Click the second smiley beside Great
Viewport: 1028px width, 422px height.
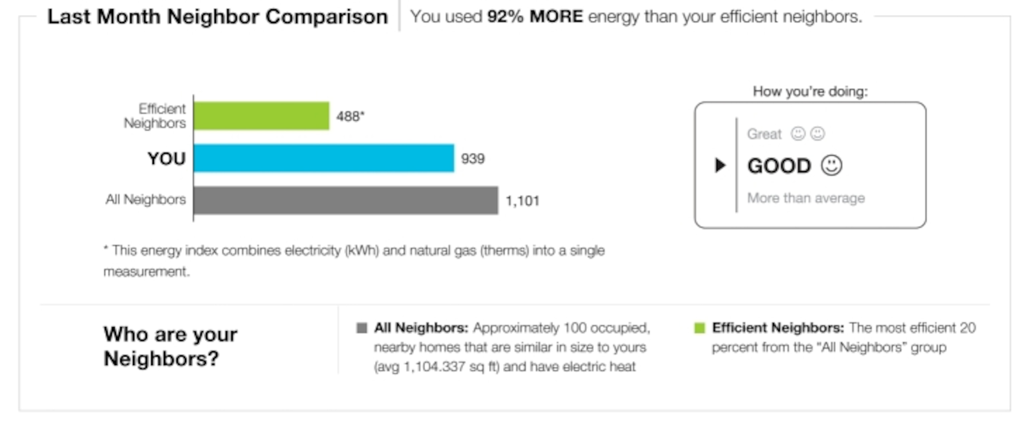coord(817,134)
